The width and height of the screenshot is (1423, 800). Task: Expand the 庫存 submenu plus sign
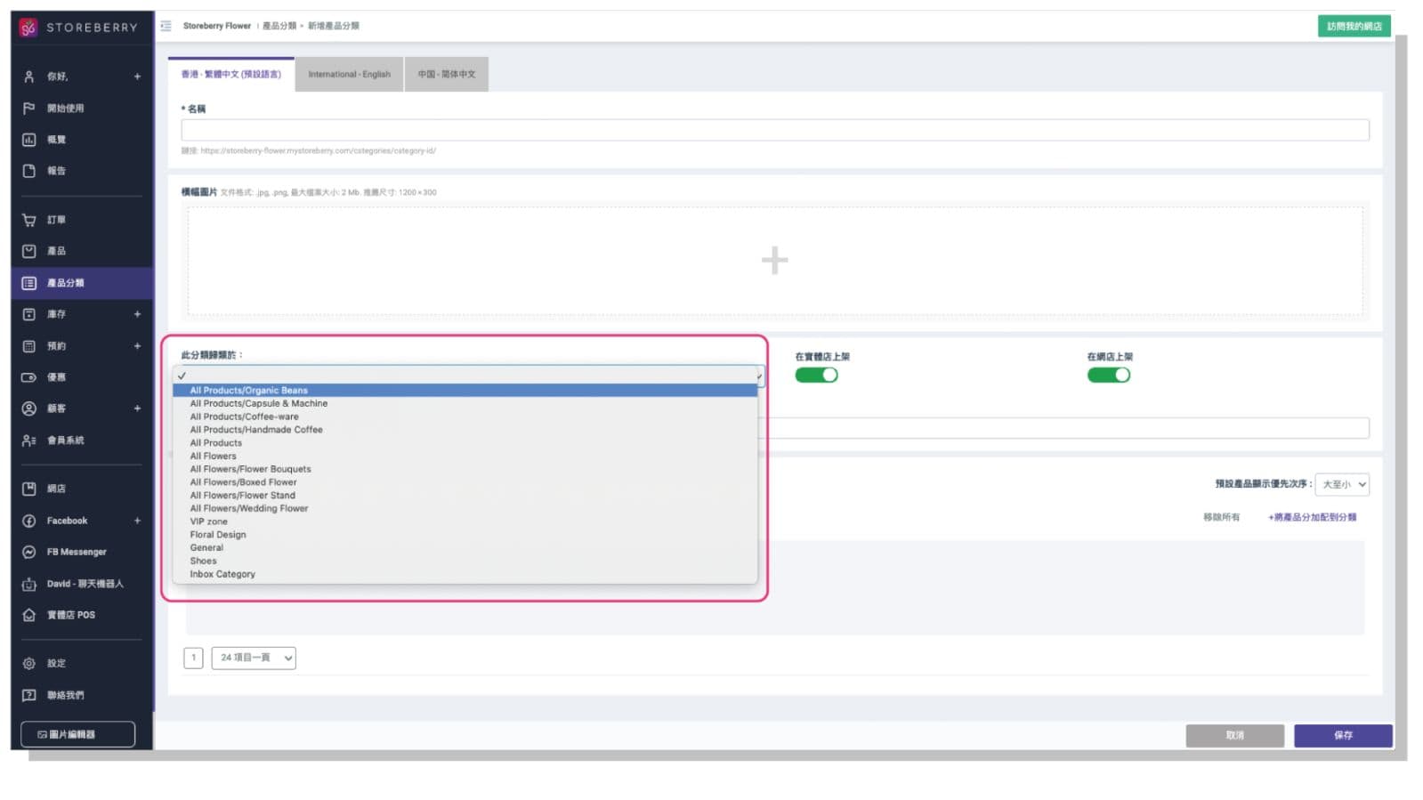(x=137, y=314)
